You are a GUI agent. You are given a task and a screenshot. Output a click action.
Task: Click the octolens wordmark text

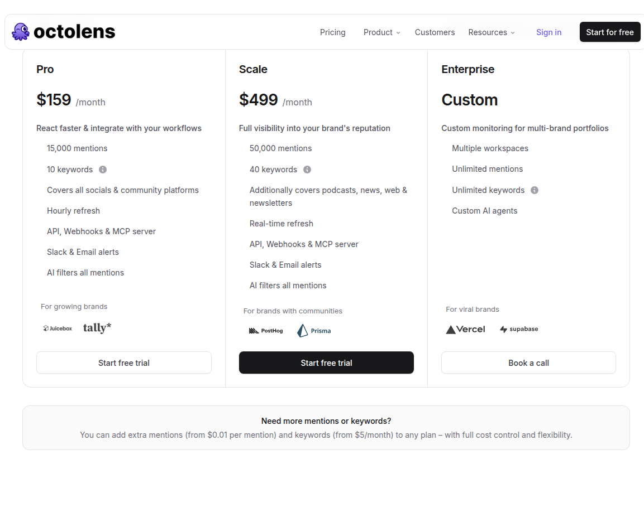click(74, 32)
